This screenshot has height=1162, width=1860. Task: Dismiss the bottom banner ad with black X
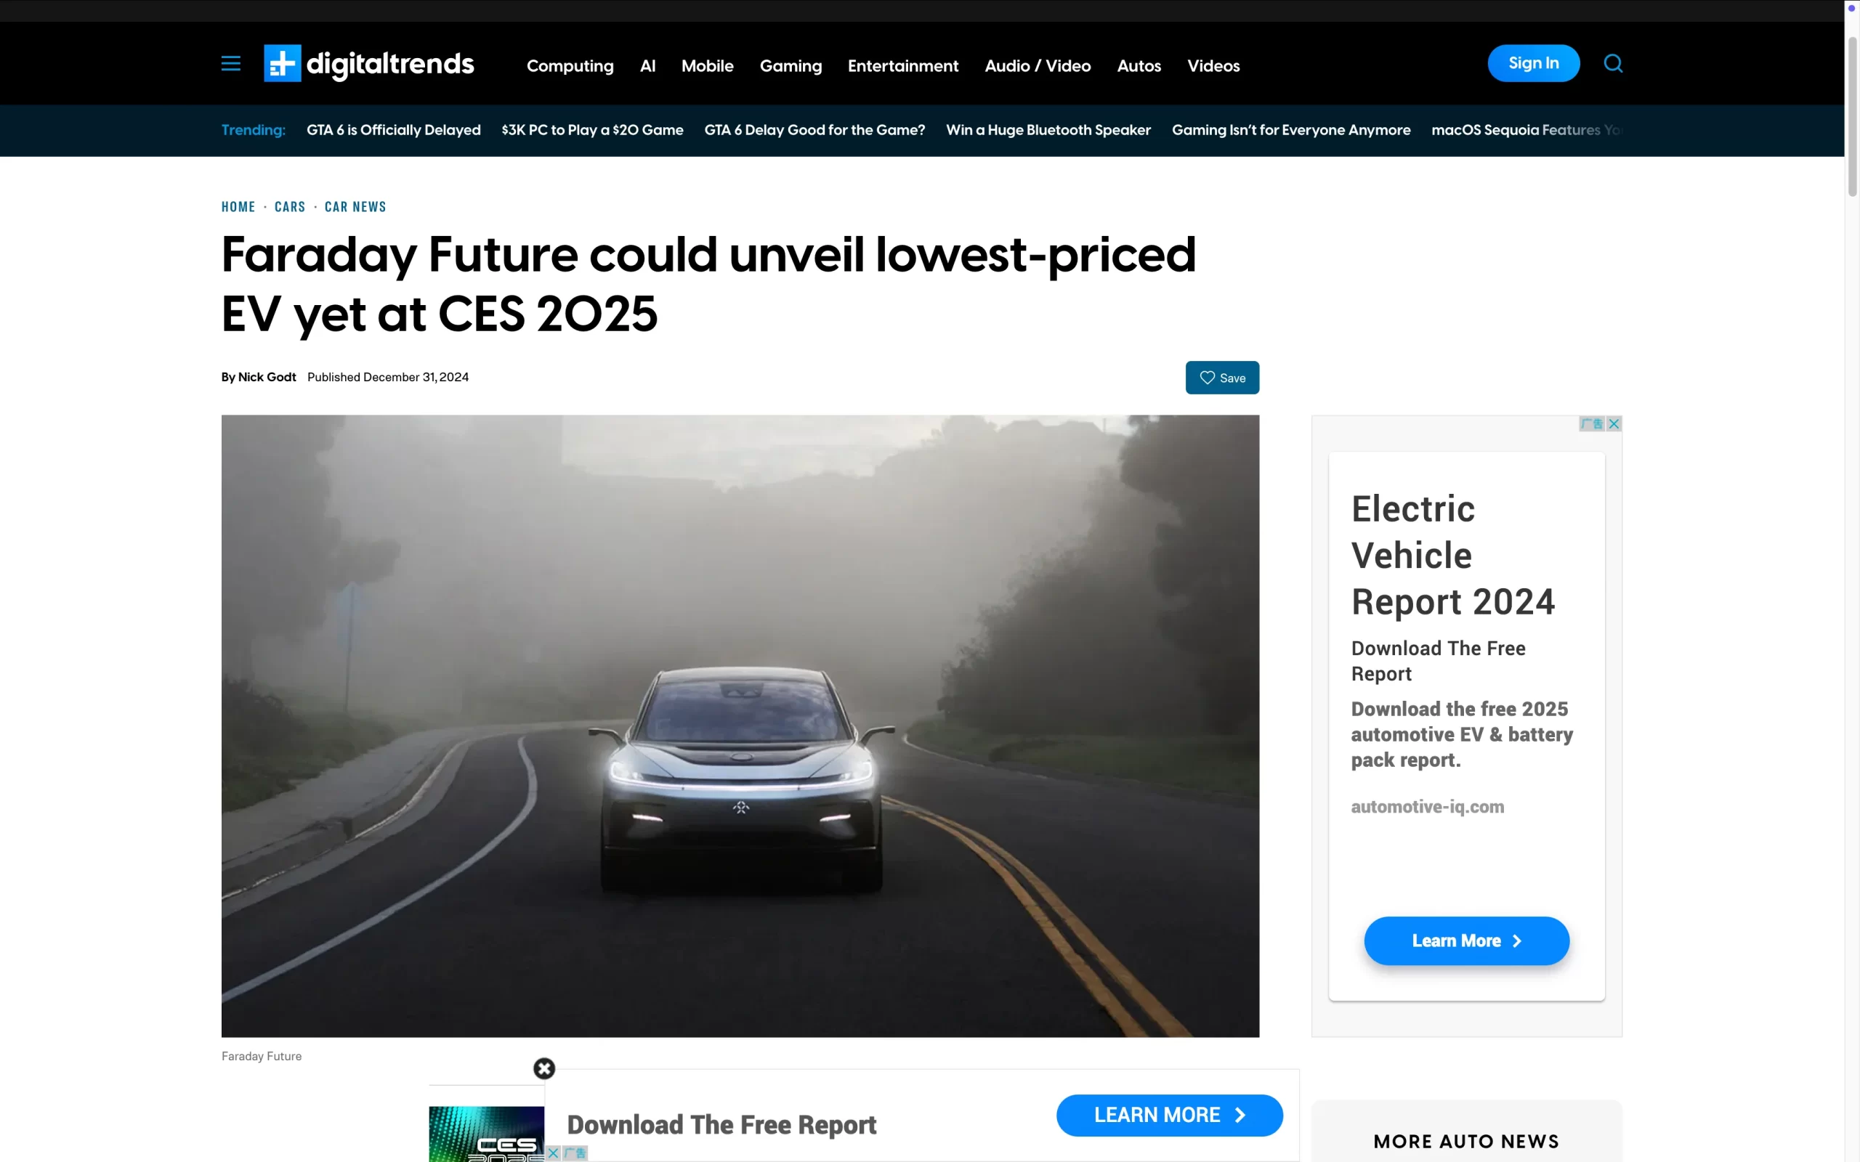(x=544, y=1068)
